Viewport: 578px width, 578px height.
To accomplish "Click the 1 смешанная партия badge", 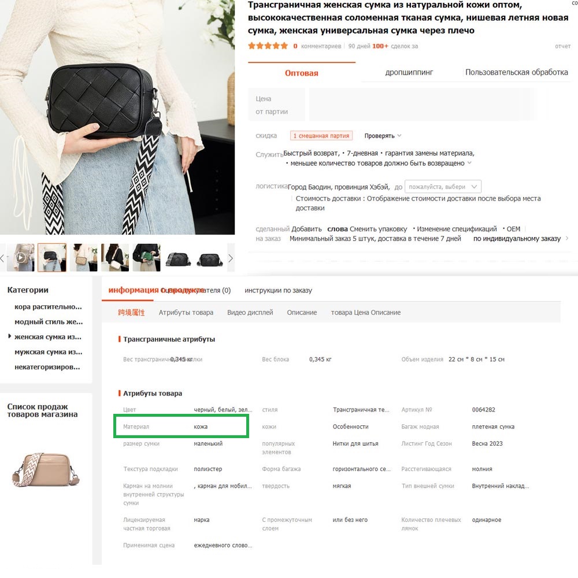I will (321, 136).
